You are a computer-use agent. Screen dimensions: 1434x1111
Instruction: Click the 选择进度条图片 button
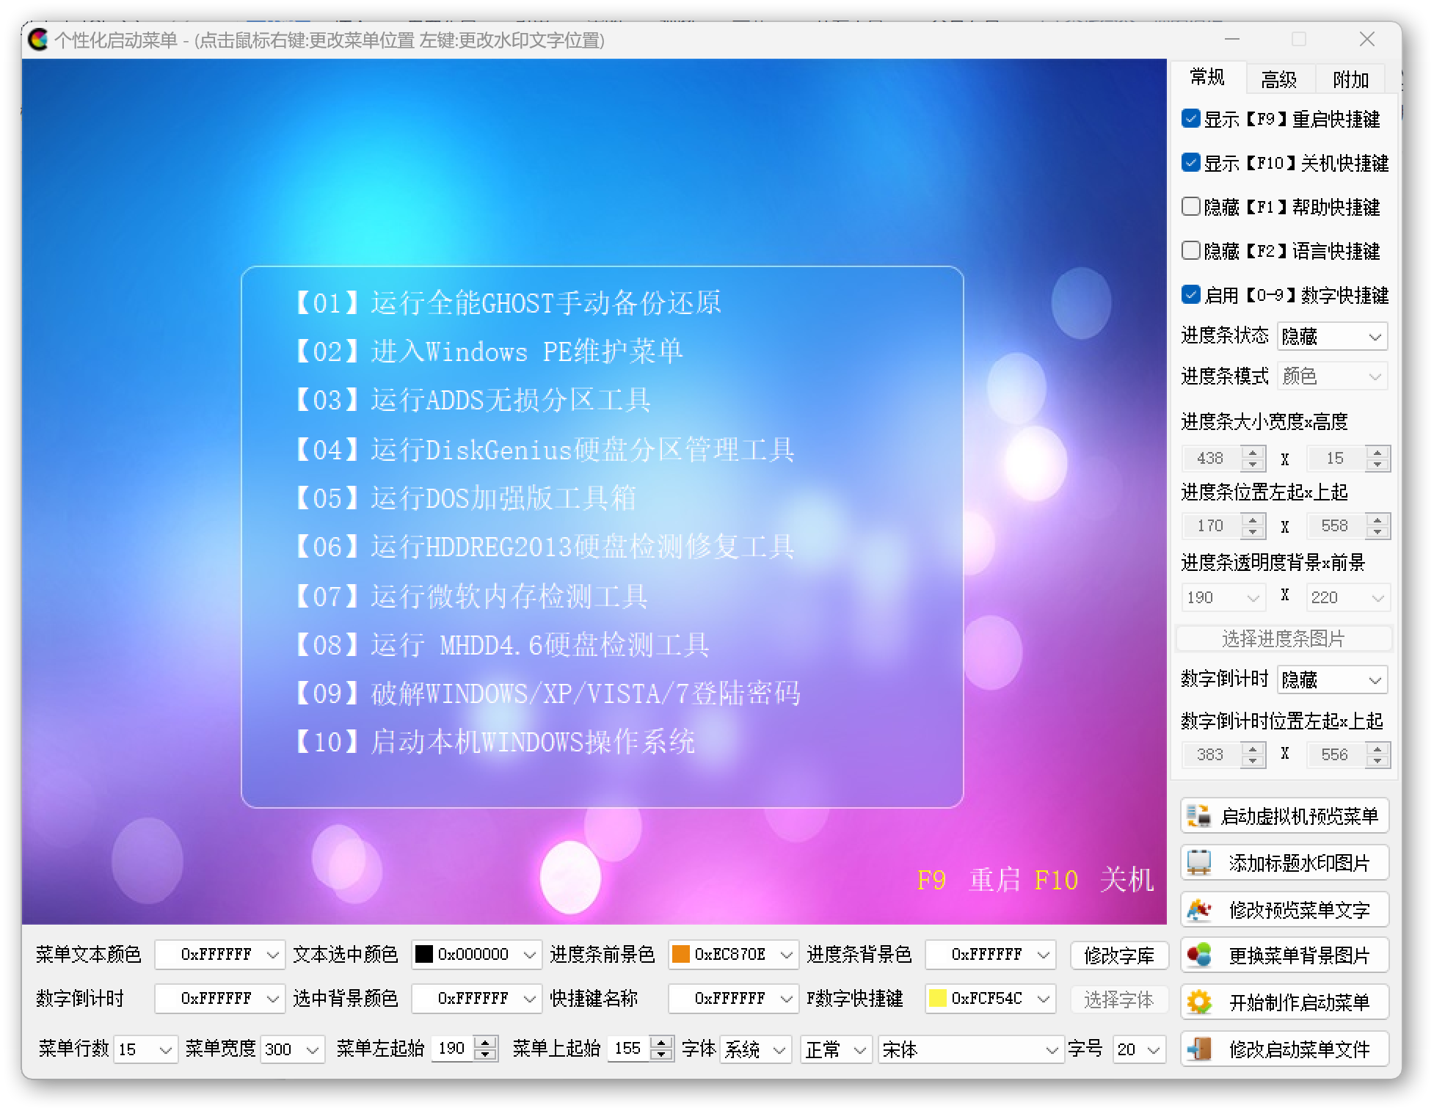(1284, 638)
